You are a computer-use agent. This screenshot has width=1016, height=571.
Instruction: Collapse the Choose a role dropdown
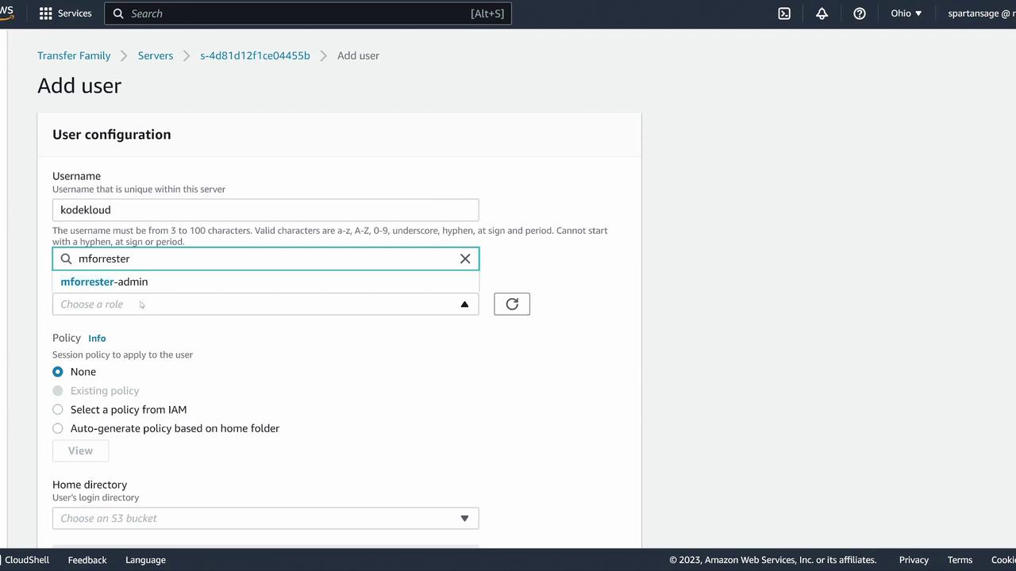(x=464, y=305)
